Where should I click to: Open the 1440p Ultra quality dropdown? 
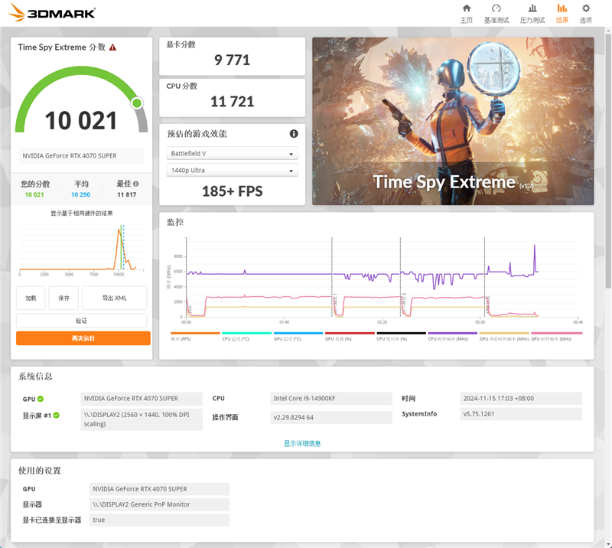click(x=232, y=170)
